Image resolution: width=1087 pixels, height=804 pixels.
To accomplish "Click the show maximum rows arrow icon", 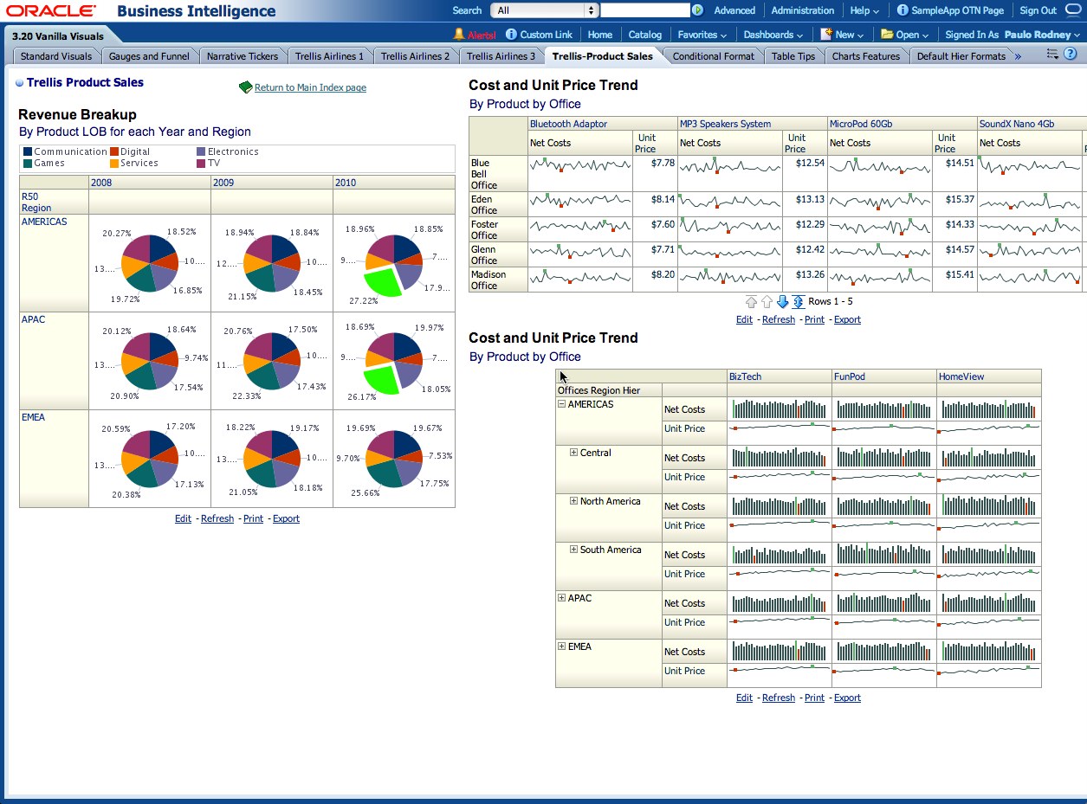I will (x=798, y=301).
